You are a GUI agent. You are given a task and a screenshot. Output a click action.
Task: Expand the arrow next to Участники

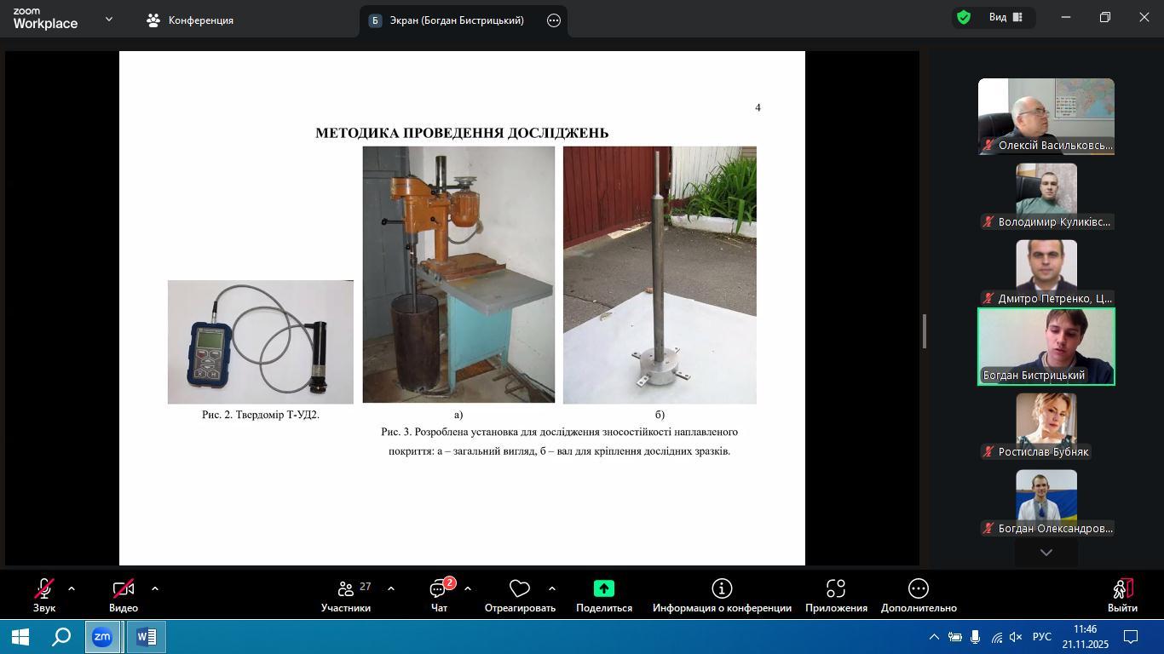(390, 588)
